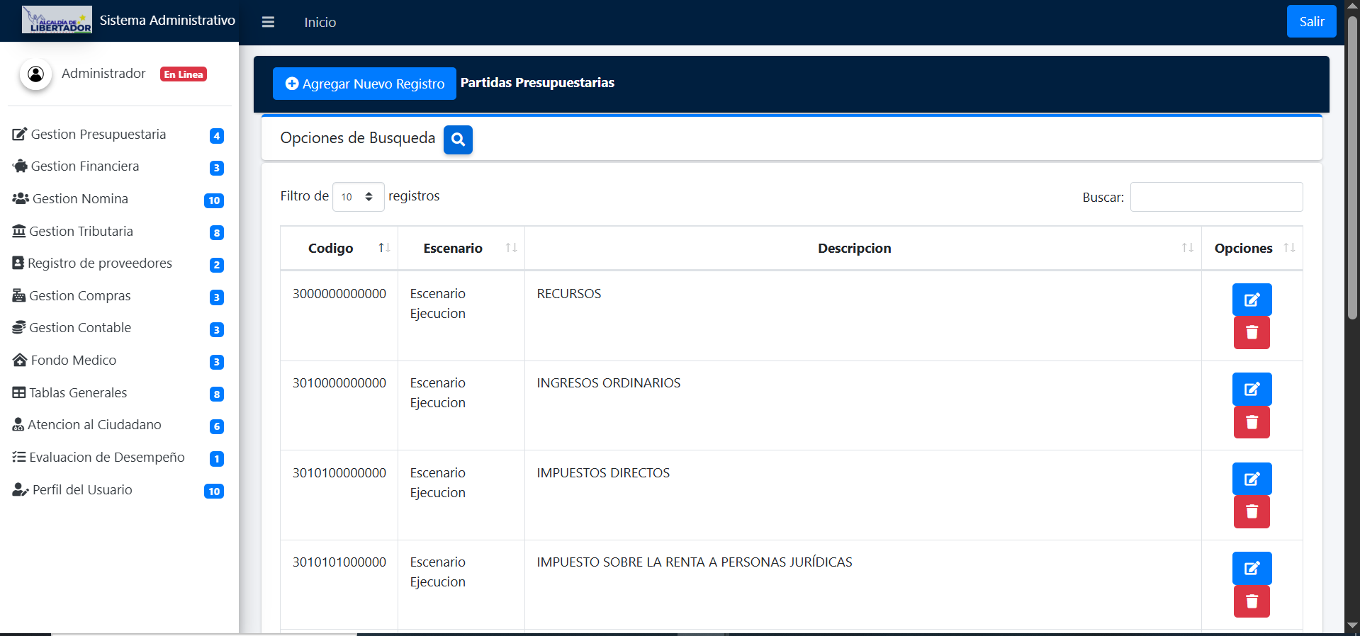Click the Buscar search input field

click(x=1216, y=197)
